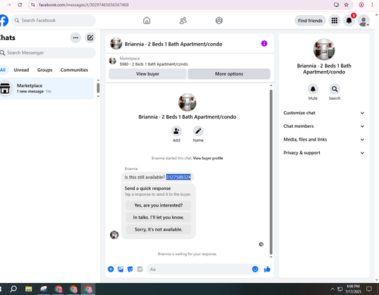379x295 pixels.
Task: Open the notifications bell icon
Action: click(x=349, y=20)
